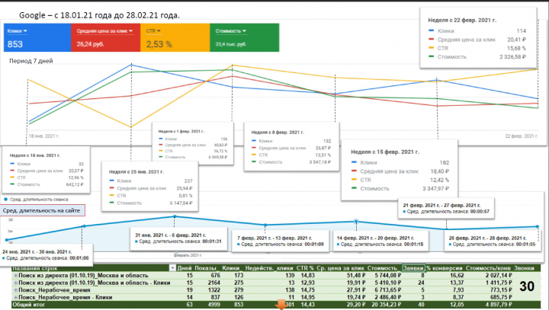This screenshot has width=549, height=310.
Task: Click the 2 326,58 ₽ cost in 22 февр. tooltip
Action: coord(512,56)
